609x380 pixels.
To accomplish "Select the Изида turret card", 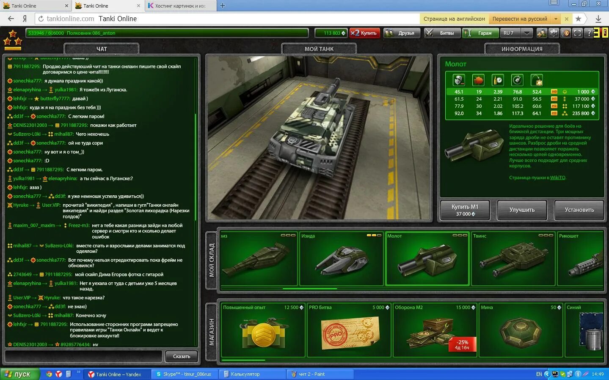I will tap(341, 259).
